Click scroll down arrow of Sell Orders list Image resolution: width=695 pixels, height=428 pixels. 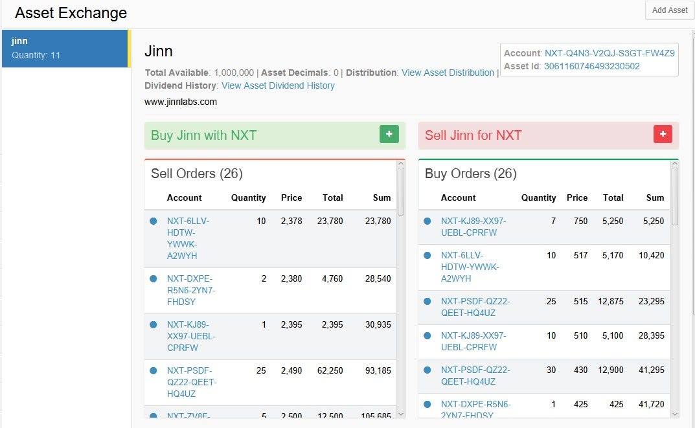click(x=401, y=414)
